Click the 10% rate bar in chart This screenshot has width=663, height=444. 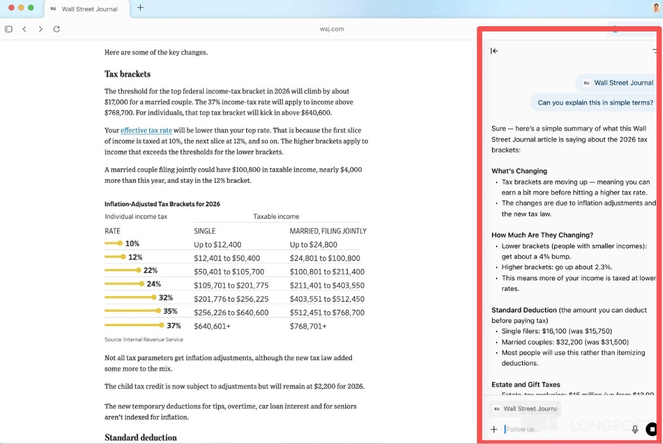[x=113, y=244]
